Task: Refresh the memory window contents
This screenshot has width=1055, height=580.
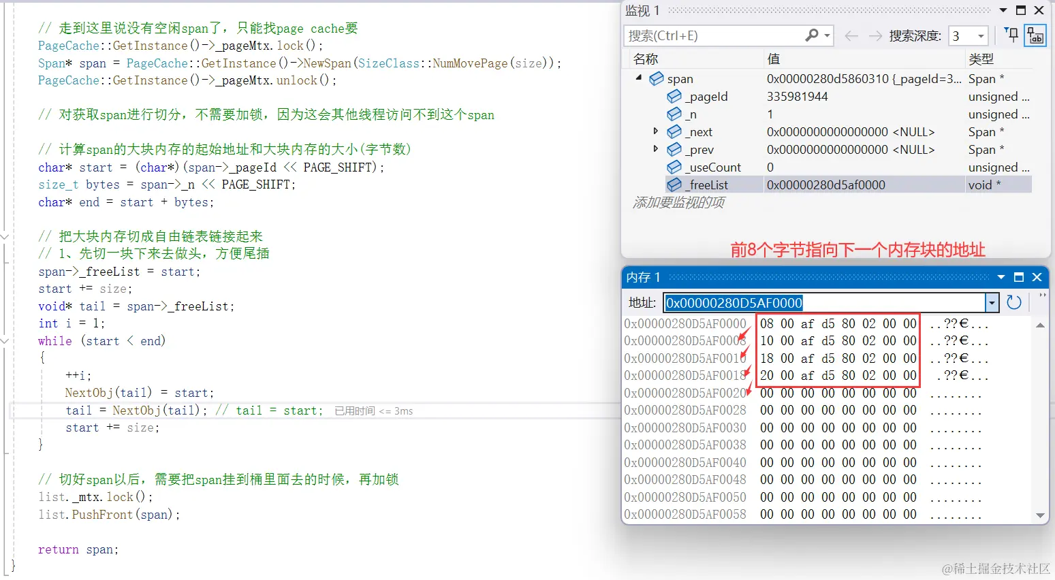Action: (1013, 302)
